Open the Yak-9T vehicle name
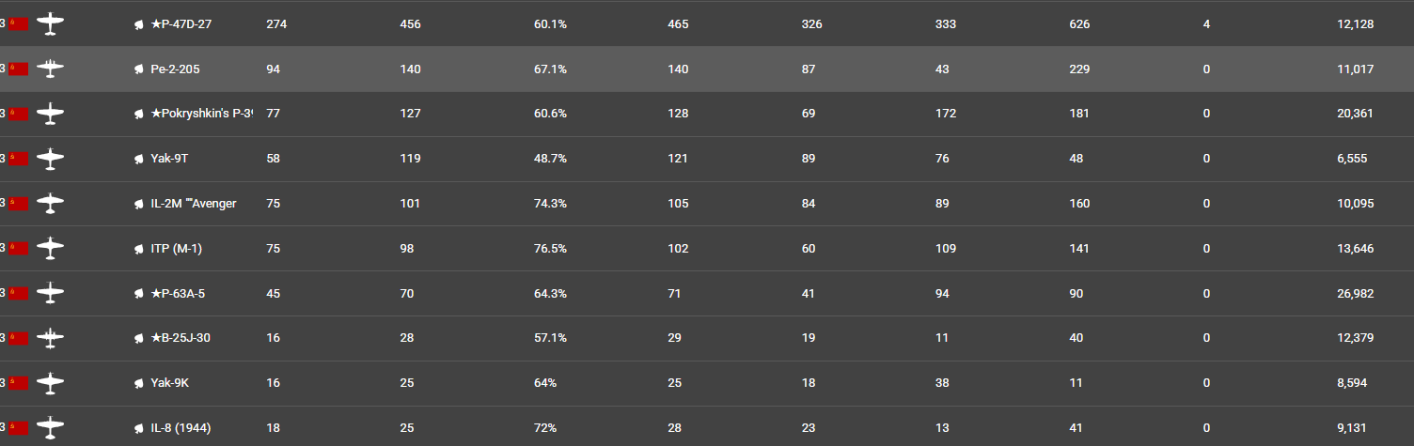This screenshot has width=1414, height=446. click(169, 159)
